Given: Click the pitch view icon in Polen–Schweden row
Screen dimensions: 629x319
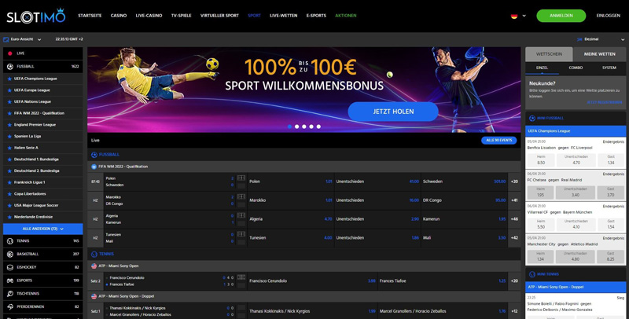Looking at the screenshot, I should (241, 178).
